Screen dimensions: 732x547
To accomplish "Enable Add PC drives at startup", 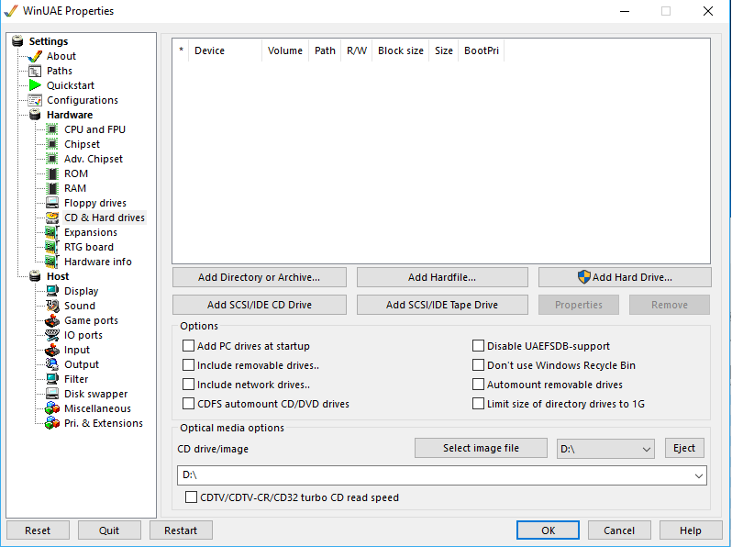I will 189,346.
